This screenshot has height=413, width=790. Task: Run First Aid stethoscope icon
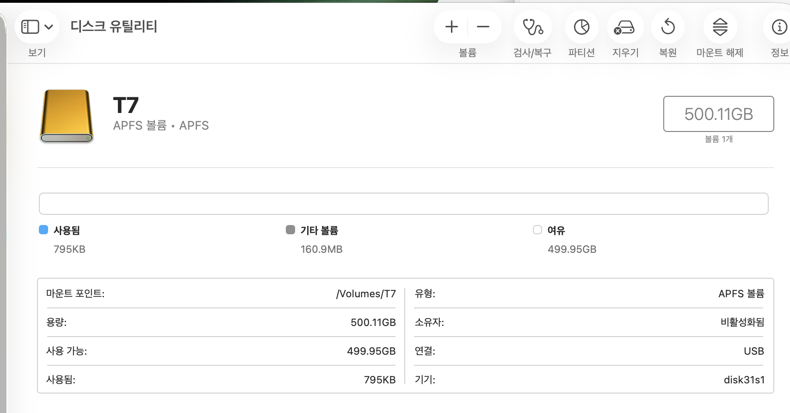coord(533,27)
